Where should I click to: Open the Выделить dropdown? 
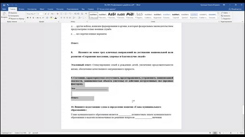[x=226, y=19]
